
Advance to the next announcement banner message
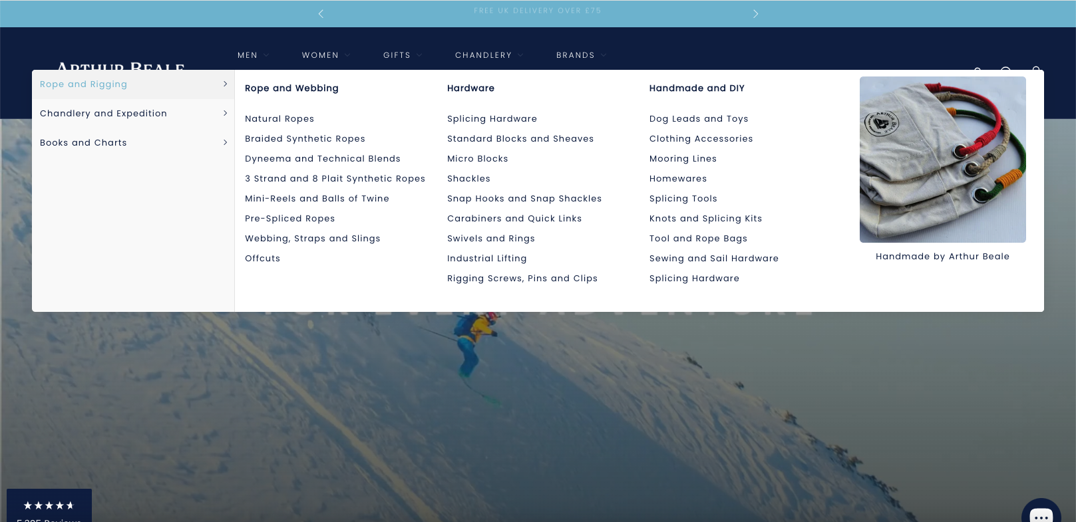[x=755, y=14]
